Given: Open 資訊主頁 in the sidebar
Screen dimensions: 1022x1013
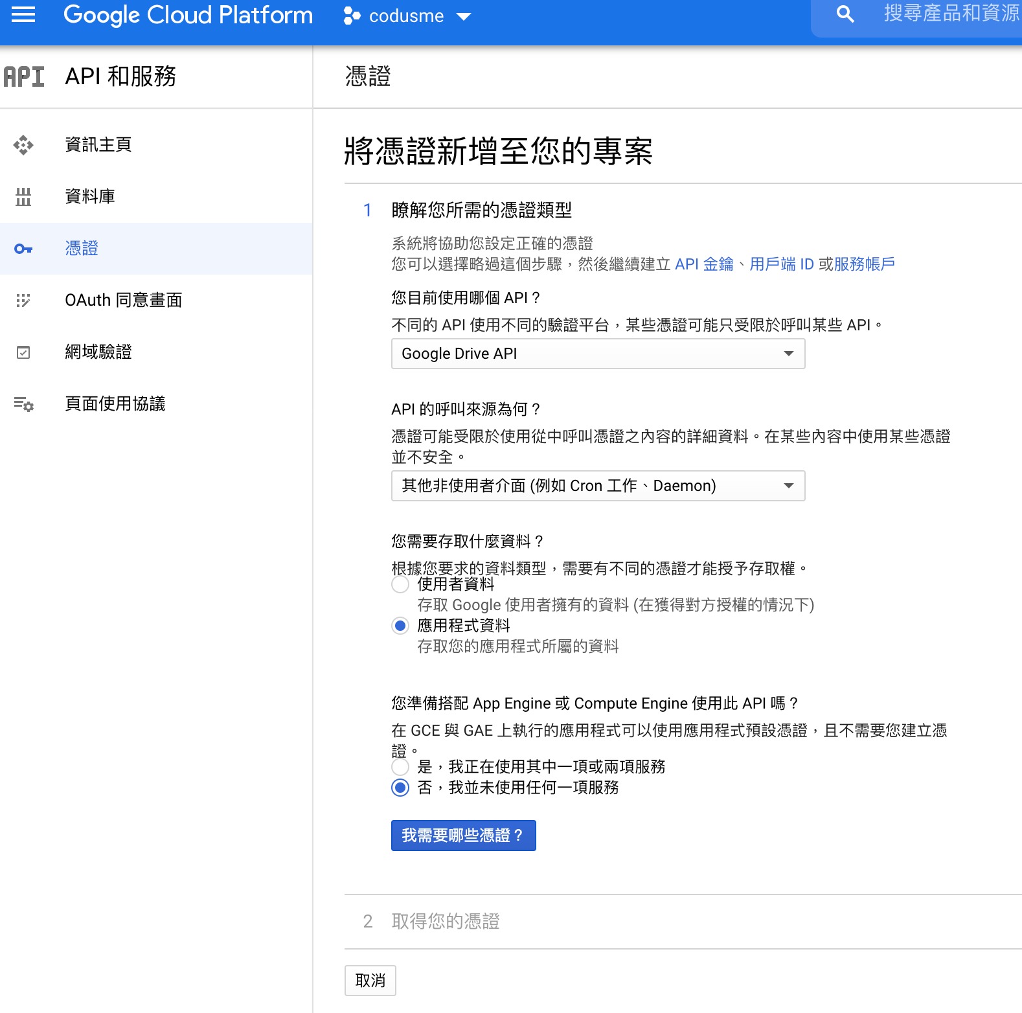Looking at the screenshot, I should [x=156, y=145].
